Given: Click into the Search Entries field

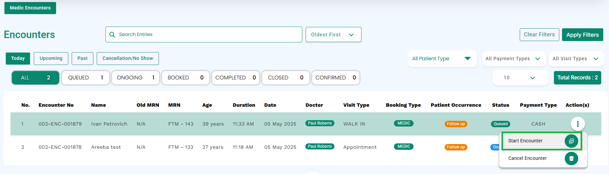Looking at the screenshot, I should point(204,35).
